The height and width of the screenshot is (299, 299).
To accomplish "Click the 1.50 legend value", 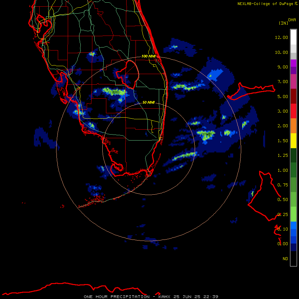I will [283, 141].
